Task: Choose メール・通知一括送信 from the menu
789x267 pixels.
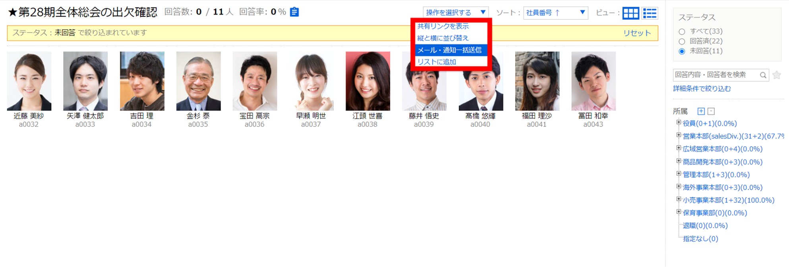Action: (x=449, y=50)
